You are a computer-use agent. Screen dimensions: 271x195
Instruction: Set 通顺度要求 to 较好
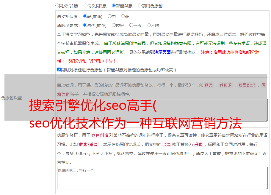[x=114, y=25]
